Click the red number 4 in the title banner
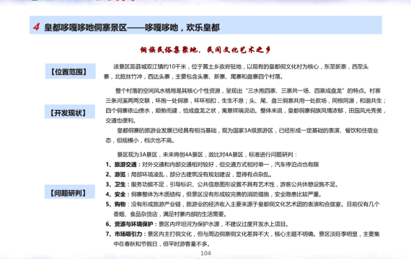Viewport: 411px width, 259px height. click(x=37, y=27)
